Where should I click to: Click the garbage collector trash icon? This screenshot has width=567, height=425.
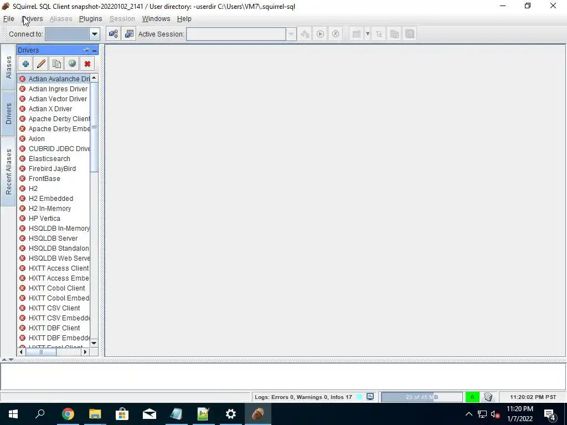click(x=488, y=397)
